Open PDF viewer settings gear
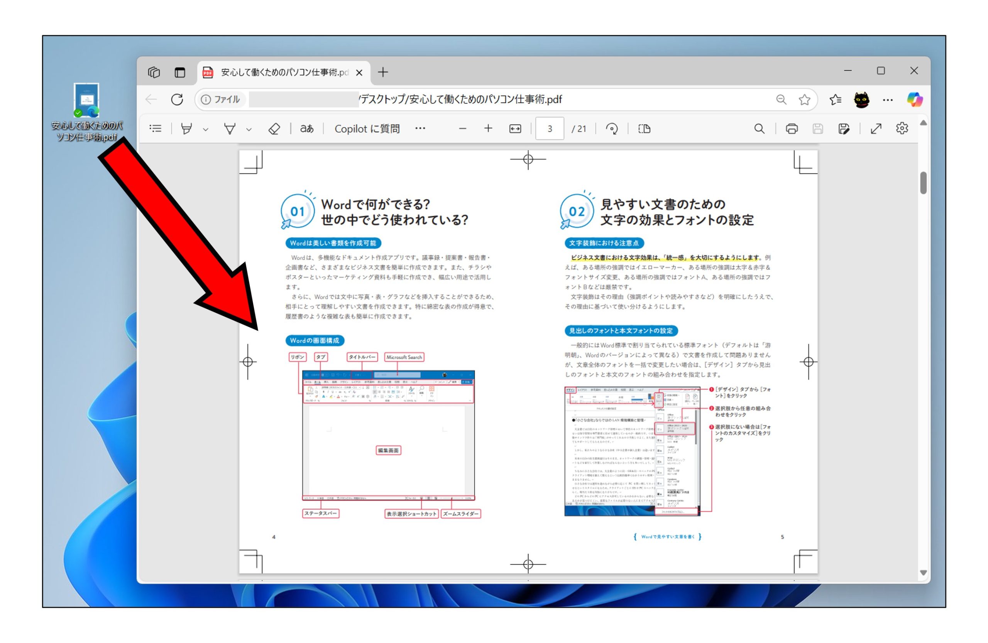 902,128
